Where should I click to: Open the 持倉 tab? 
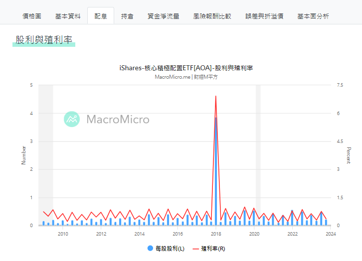127,16
